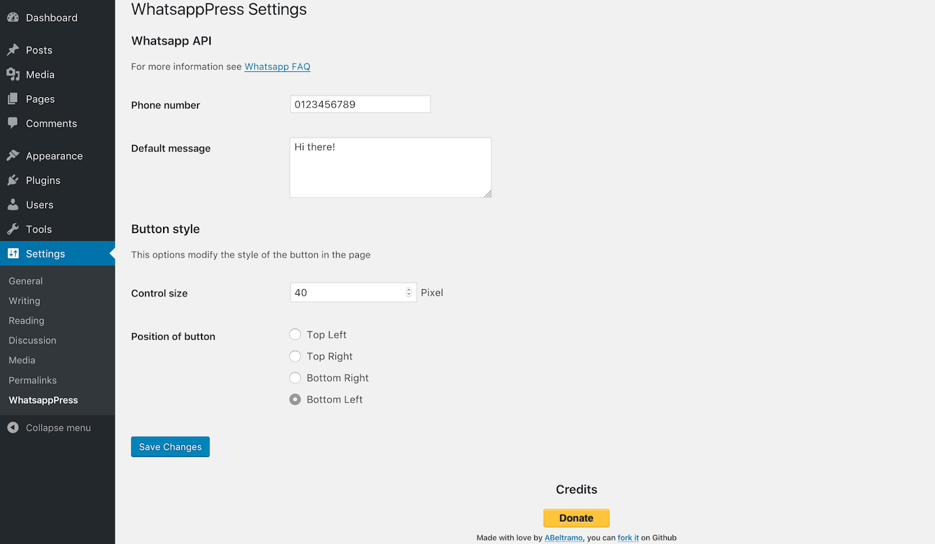The width and height of the screenshot is (935, 544).
Task: Select the Top Right position radio button
Action: [295, 356]
